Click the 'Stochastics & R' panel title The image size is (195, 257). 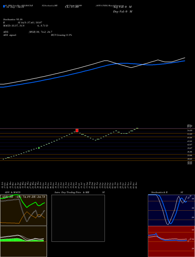(x=160, y=192)
